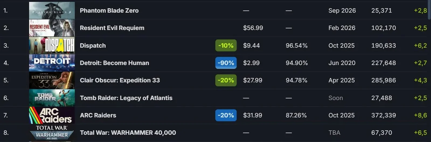431x142 pixels.
Task: Open Tomb Raider thumbnail image
Action: 52,98
